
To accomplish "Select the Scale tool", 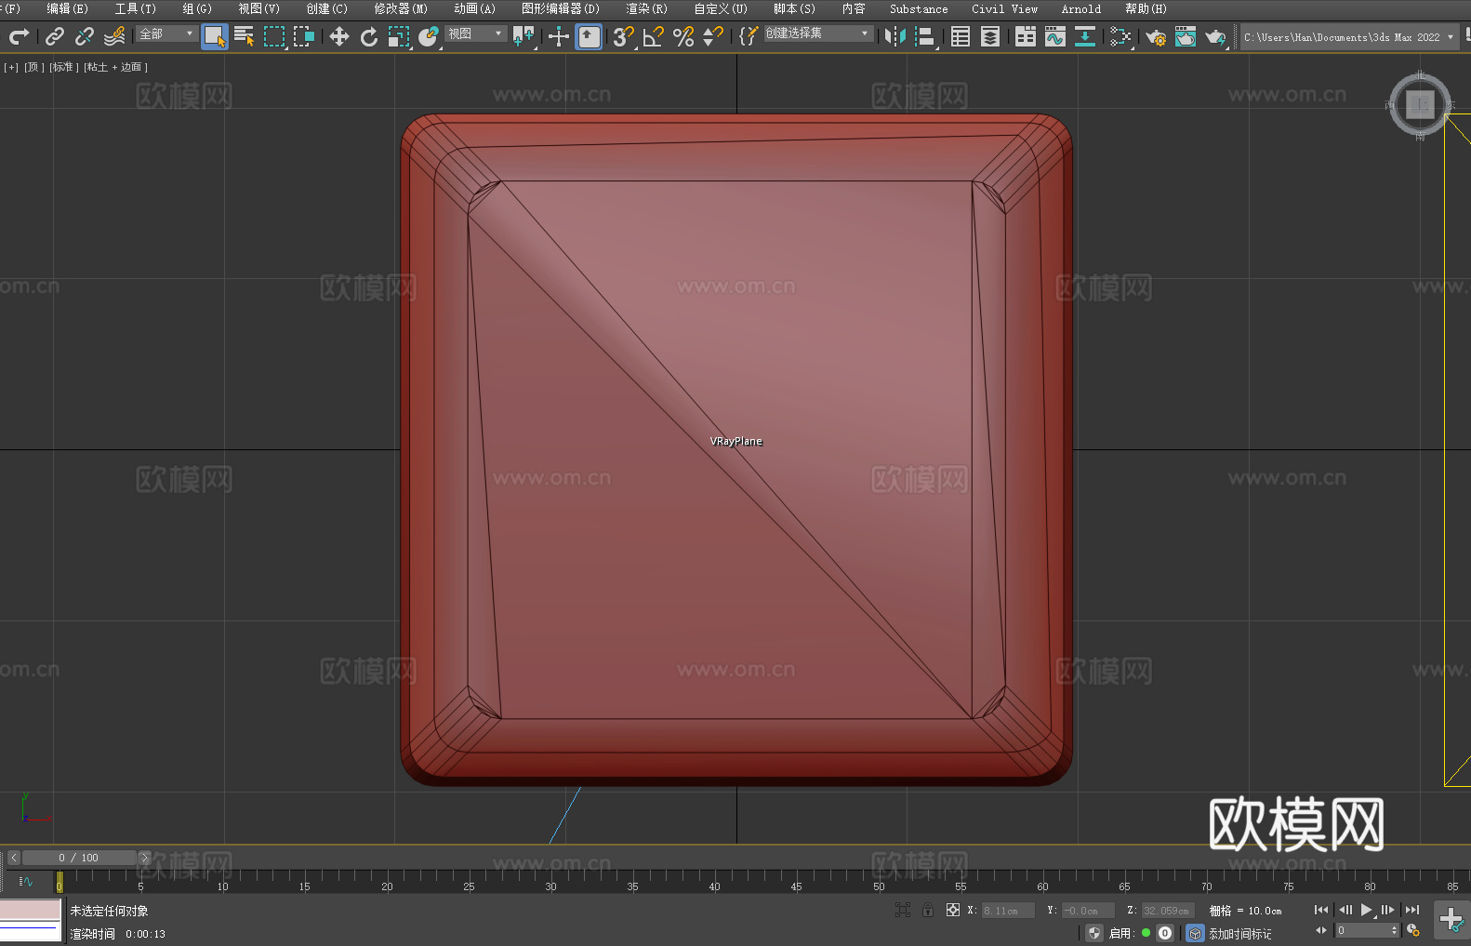I will point(399,36).
